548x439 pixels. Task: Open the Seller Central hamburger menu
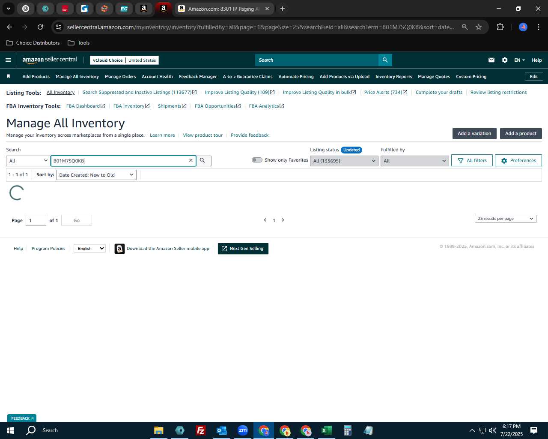click(x=8, y=60)
